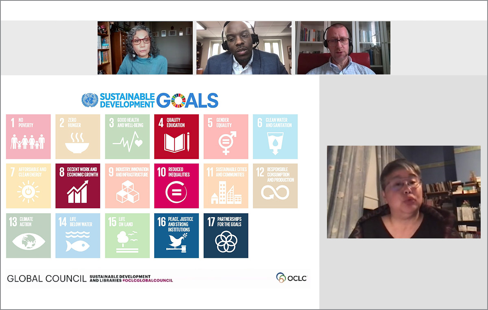Click the Climate Action eye icon

coord(28,241)
